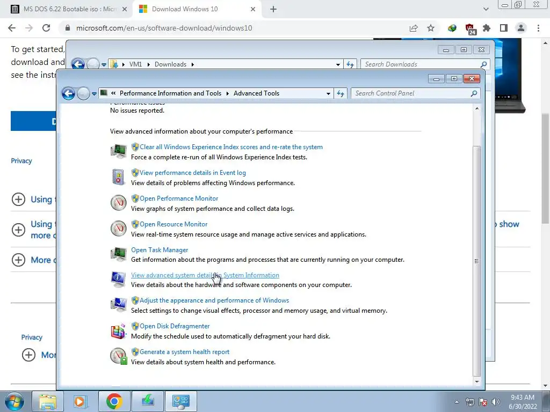Open the Windows Start orb
The width and height of the screenshot is (550, 412).
(x=15, y=401)
